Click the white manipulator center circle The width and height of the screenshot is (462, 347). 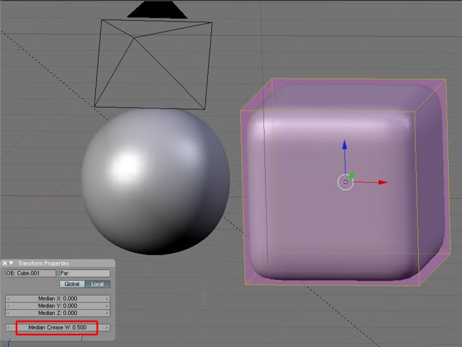pyautogui.click(x=345, y=182)
